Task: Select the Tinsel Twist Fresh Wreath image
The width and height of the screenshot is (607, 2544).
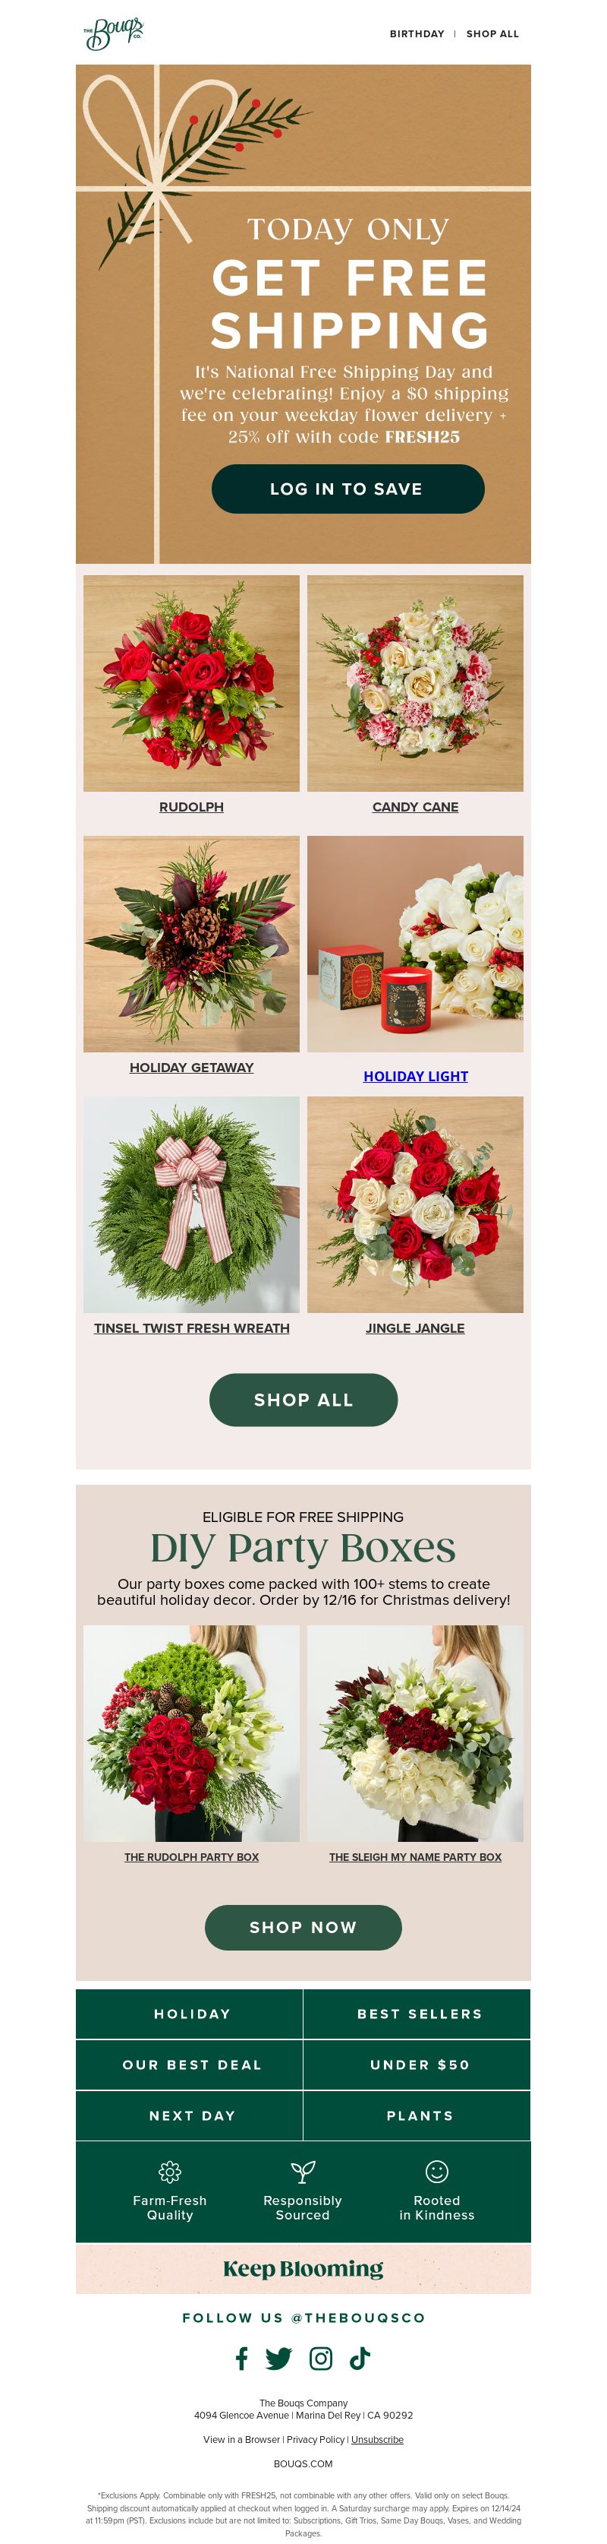Action: point(191,1205)
